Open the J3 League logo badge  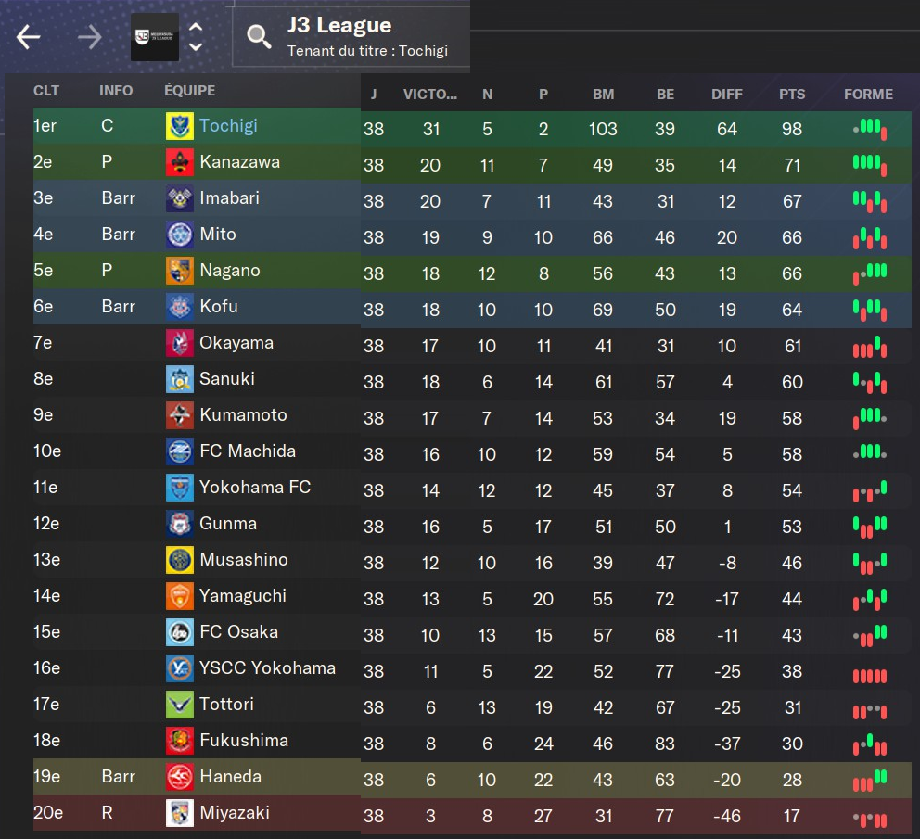(155, 37)
